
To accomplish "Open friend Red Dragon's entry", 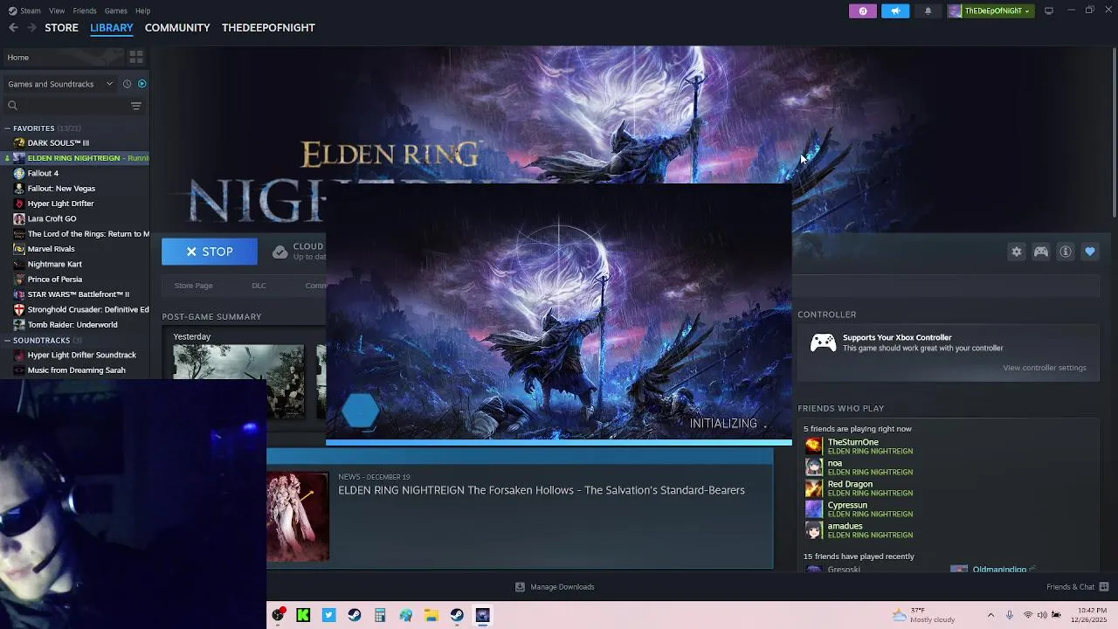I will (859, 488).
